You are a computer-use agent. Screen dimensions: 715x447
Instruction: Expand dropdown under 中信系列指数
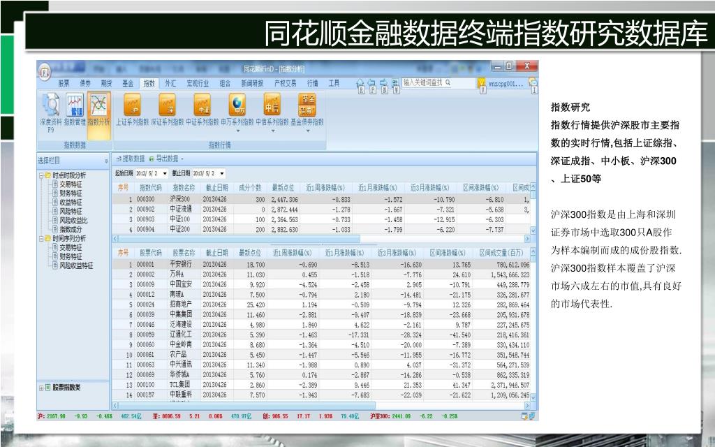coord(273,131)
